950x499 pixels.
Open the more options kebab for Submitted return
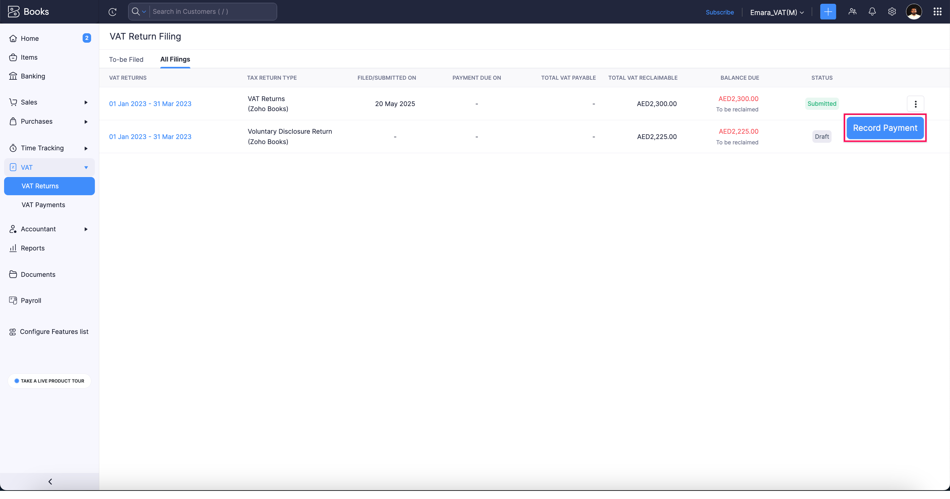(x=915, y=104)
